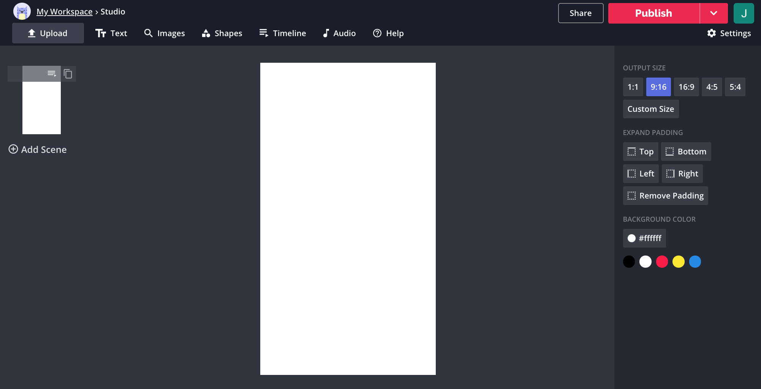Viewport: 761px width, 389px height.
Task: Click the cat workspace avatar logo
Action: (22, 12)
